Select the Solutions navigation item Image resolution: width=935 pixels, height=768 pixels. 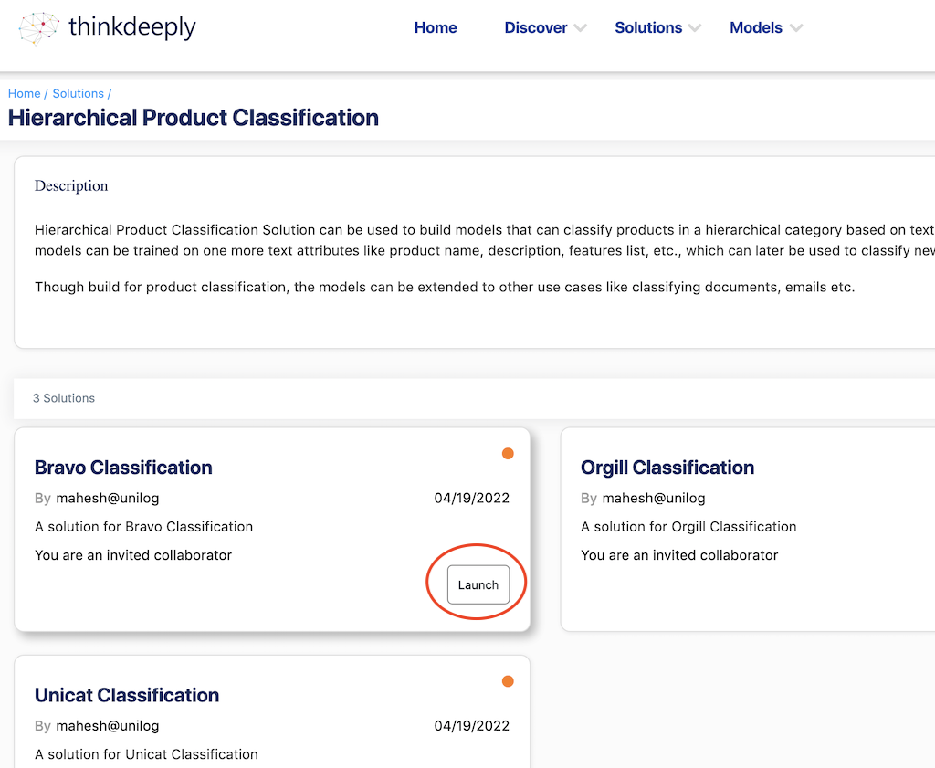(x=648, y=28)
